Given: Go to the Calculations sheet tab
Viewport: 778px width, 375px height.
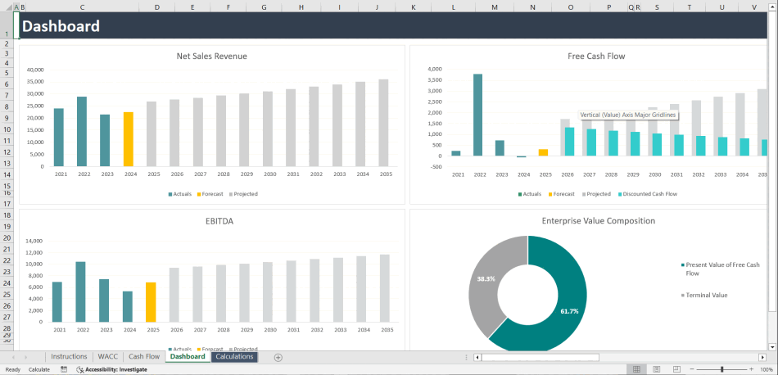Looking at the screenshot, I should click(x=234, y=357).
